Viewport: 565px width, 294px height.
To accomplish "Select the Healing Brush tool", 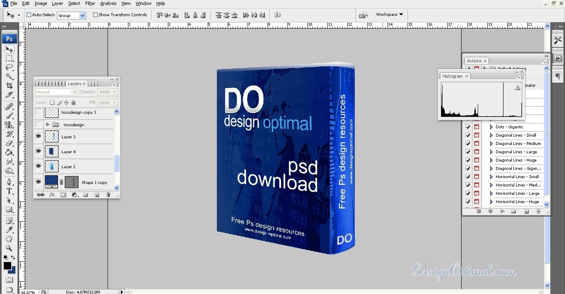I will click(9, 107).
